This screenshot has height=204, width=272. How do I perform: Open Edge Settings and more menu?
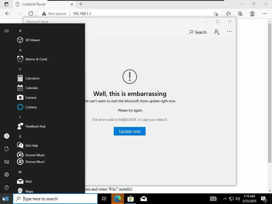pos(264,14)
